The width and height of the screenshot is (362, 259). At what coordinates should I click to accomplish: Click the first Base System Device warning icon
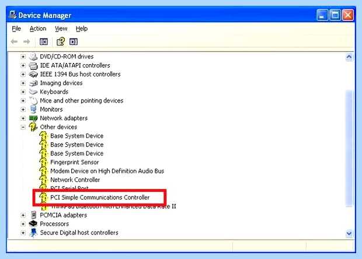(43, 136)
